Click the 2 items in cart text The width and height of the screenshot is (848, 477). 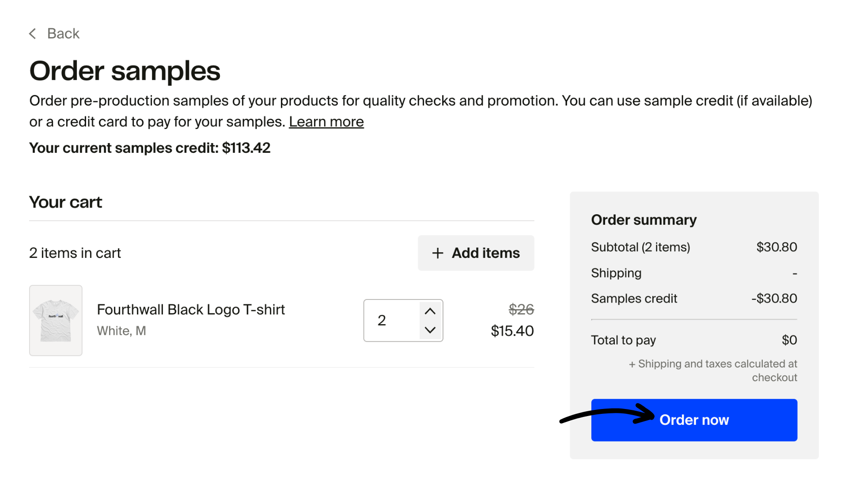tap(75, 253)
